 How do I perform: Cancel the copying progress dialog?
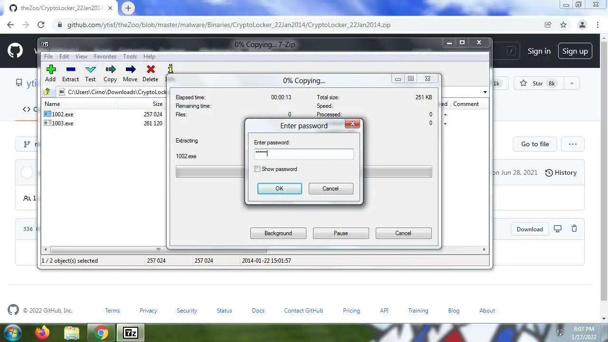[403, 233]
